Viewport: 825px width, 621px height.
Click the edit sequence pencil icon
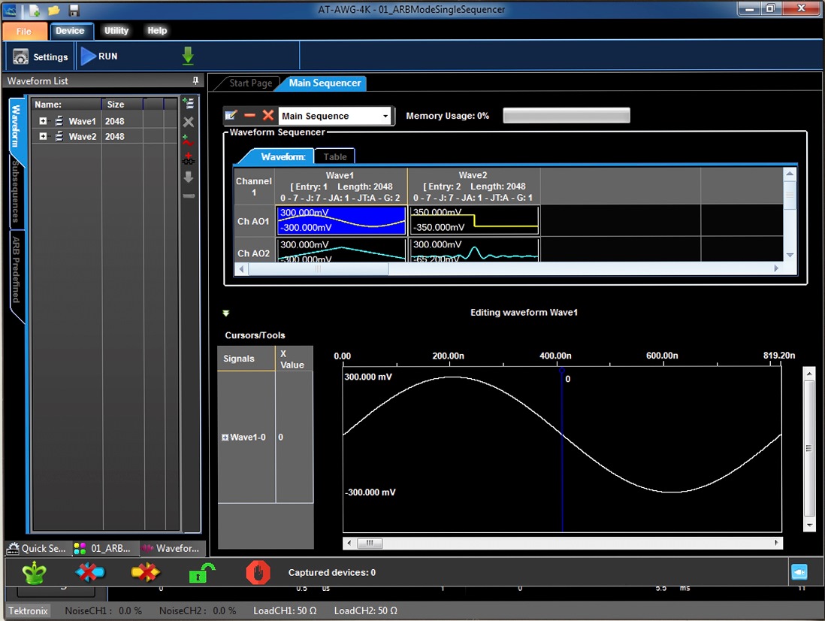231,116
